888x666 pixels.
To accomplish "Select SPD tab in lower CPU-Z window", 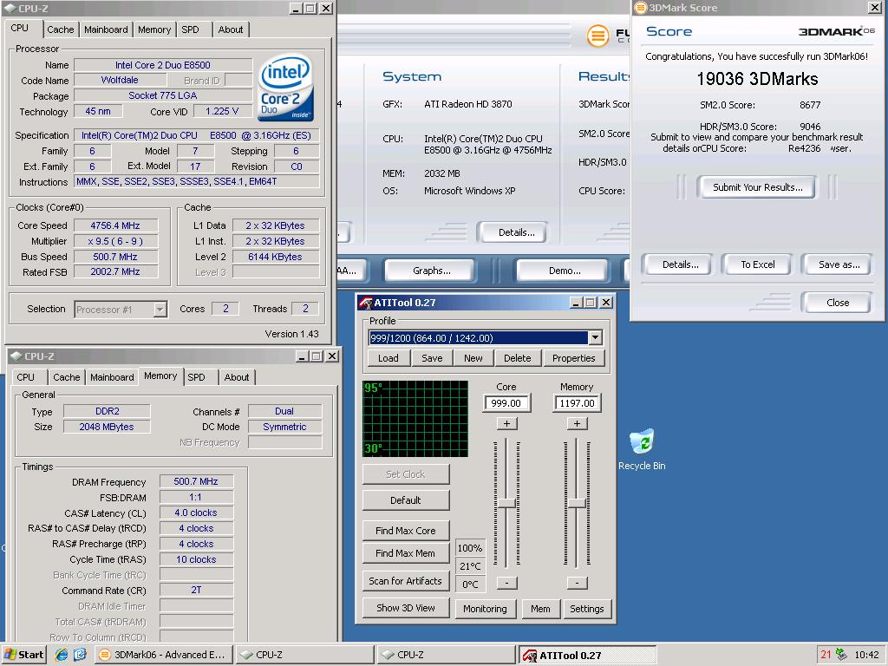I will pyautogui.click(x=197, y=377).
